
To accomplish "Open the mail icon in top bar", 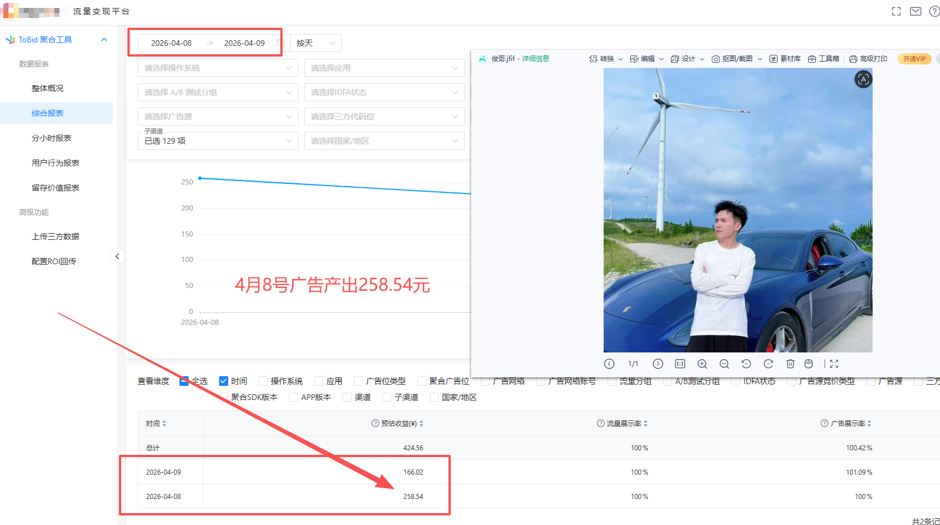I will point(916,11).
